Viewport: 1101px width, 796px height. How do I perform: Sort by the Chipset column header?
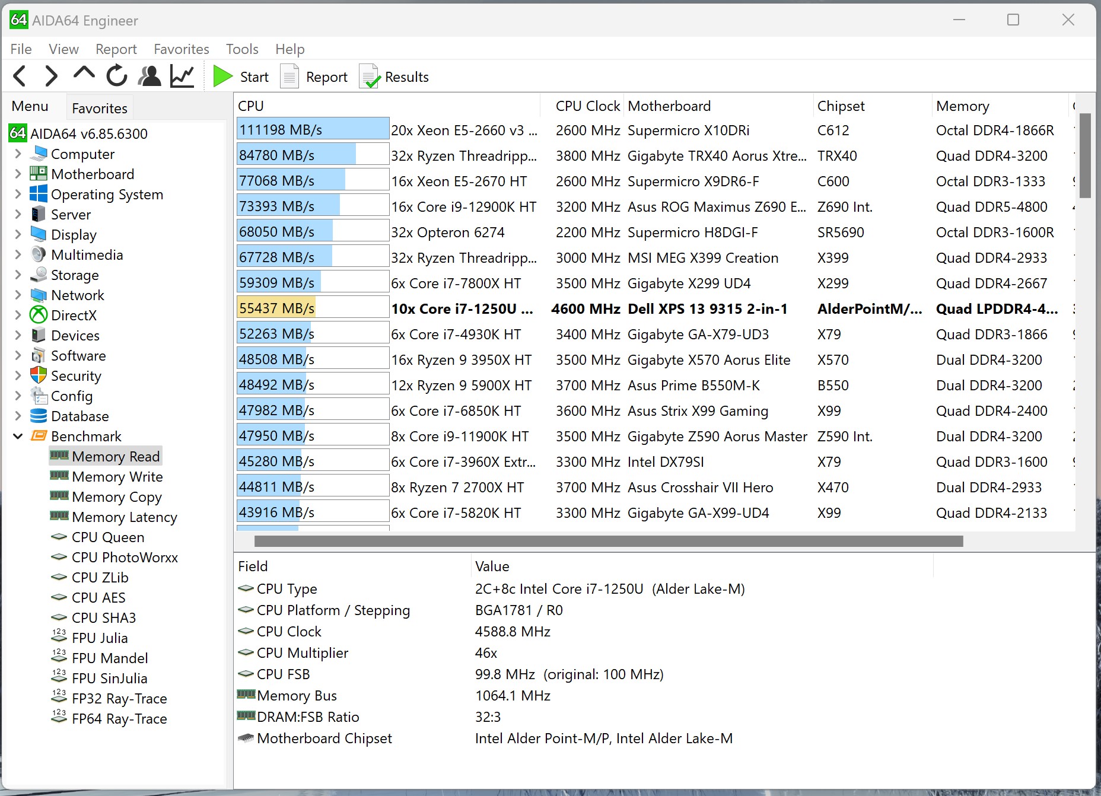[872, 106]
